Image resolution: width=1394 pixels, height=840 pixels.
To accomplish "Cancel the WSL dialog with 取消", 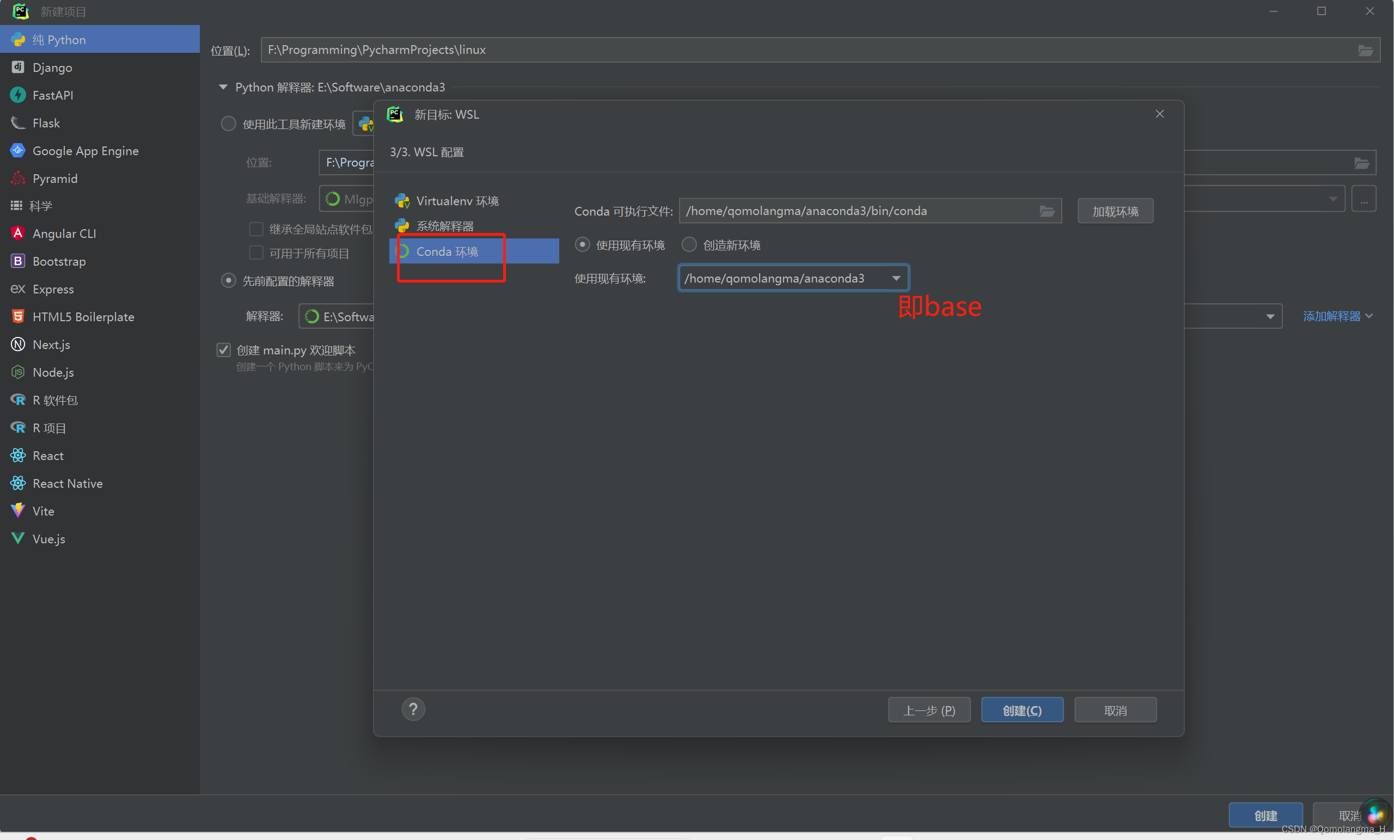I will 1115,710.
